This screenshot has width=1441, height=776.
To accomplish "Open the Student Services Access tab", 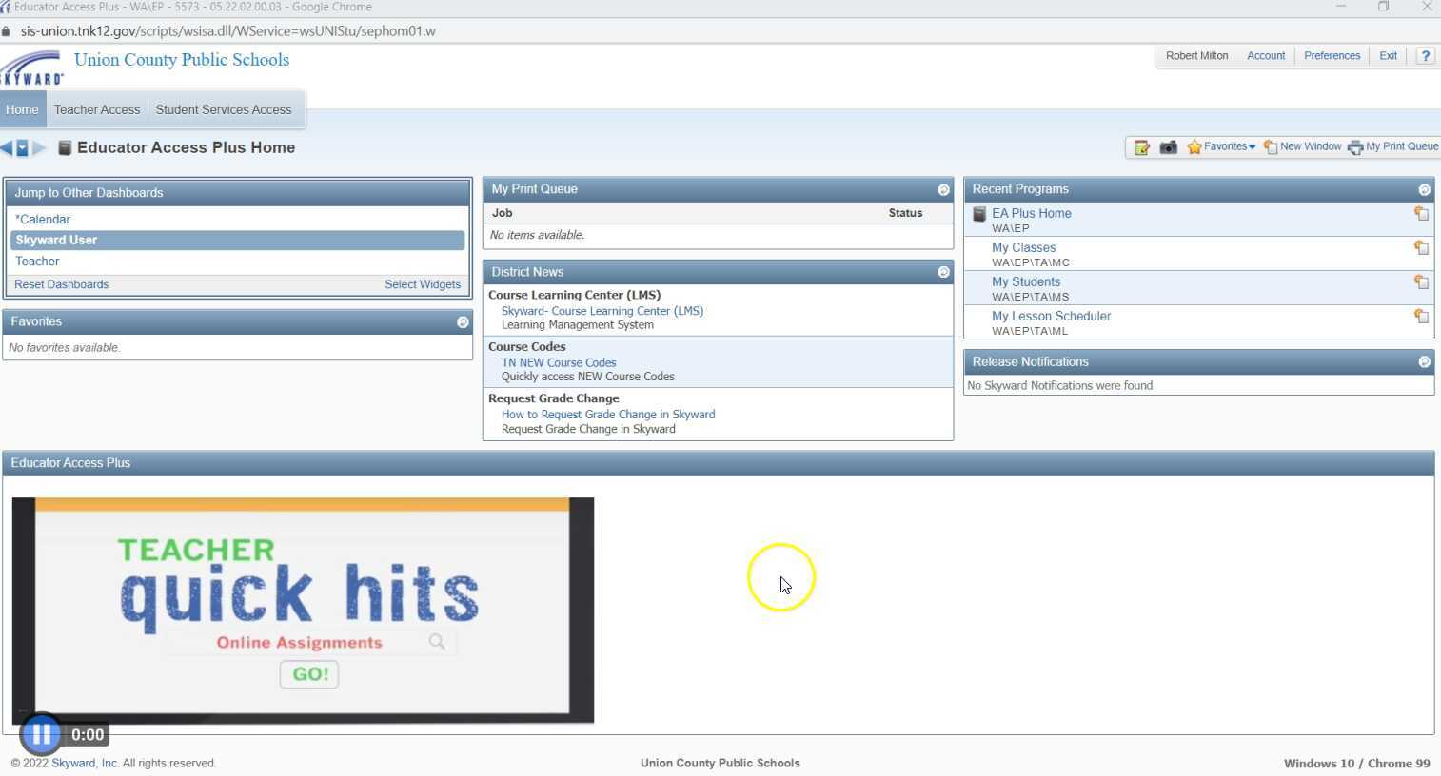I will (224, 110).
